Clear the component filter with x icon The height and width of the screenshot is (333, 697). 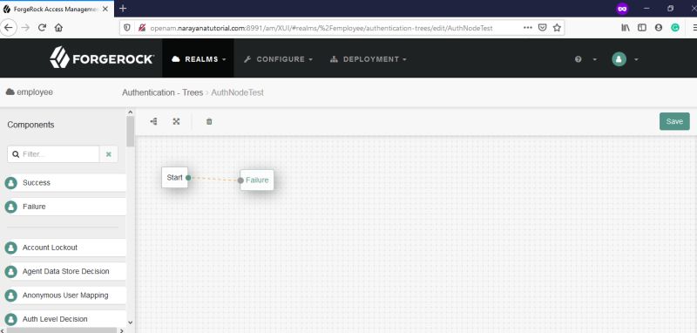coord(109,154)
